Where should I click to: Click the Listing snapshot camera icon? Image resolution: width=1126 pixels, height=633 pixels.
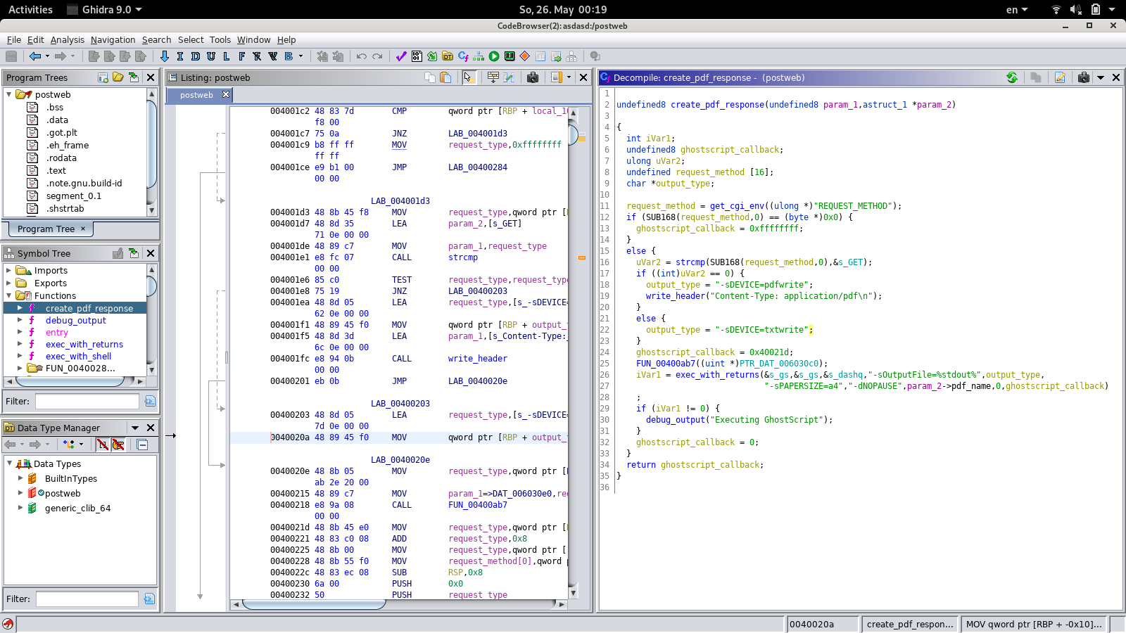[533, 77]
